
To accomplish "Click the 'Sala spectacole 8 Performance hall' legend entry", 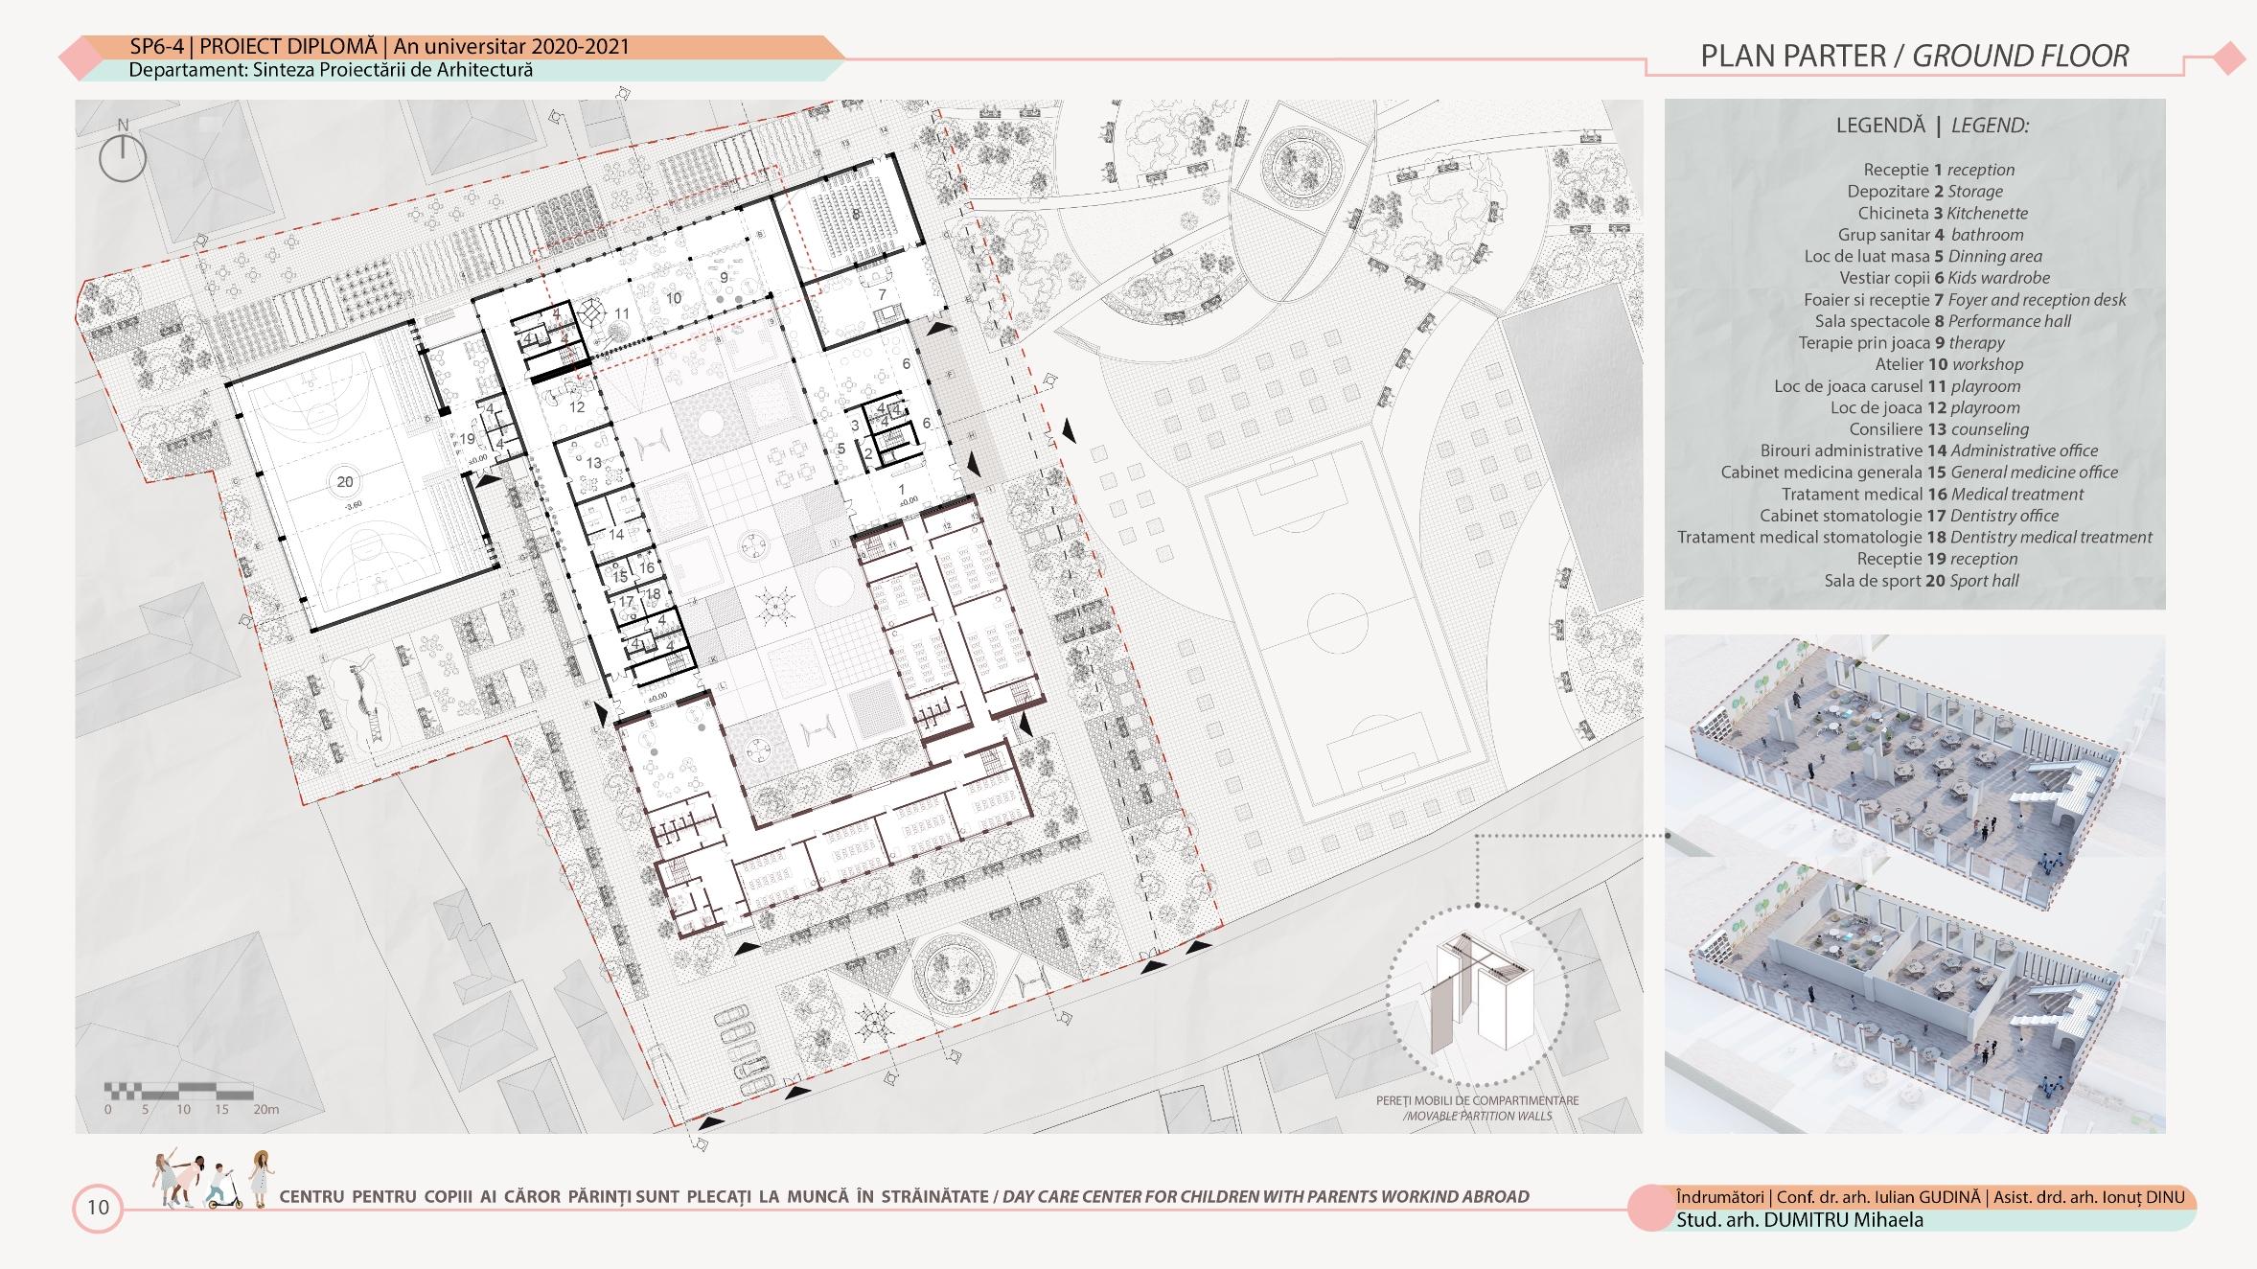I will (x=1942, y=321).
